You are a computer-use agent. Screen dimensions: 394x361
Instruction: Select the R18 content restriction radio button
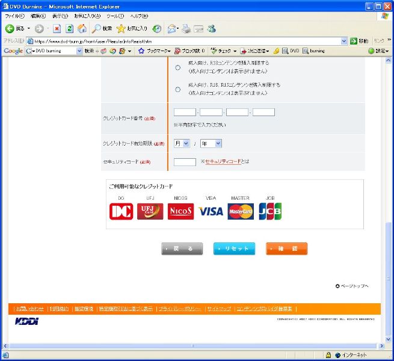point(177,67)
